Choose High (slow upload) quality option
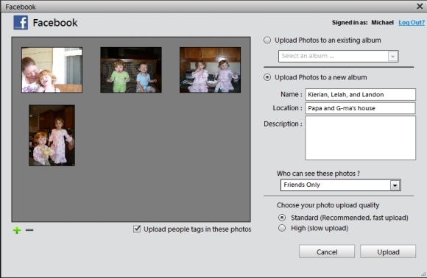The width and height of the screenshot is (427, 278). (282, 228)
